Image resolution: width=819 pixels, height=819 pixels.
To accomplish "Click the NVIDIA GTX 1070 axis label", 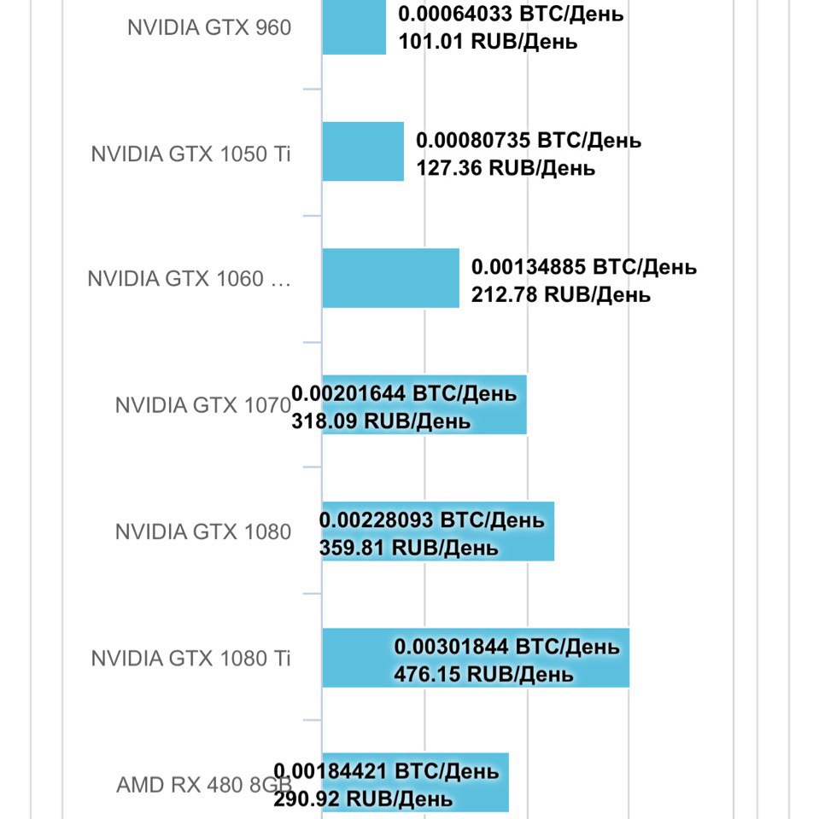I will [202, 405].
